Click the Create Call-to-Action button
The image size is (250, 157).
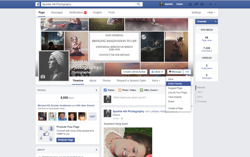coord(134,72)
